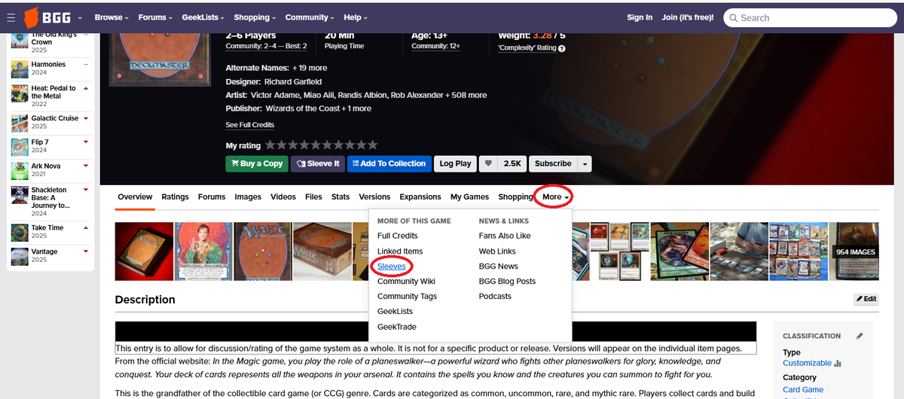Open the Expansions tab
This screenshot has width=904, height=399.
click(420, 197)
